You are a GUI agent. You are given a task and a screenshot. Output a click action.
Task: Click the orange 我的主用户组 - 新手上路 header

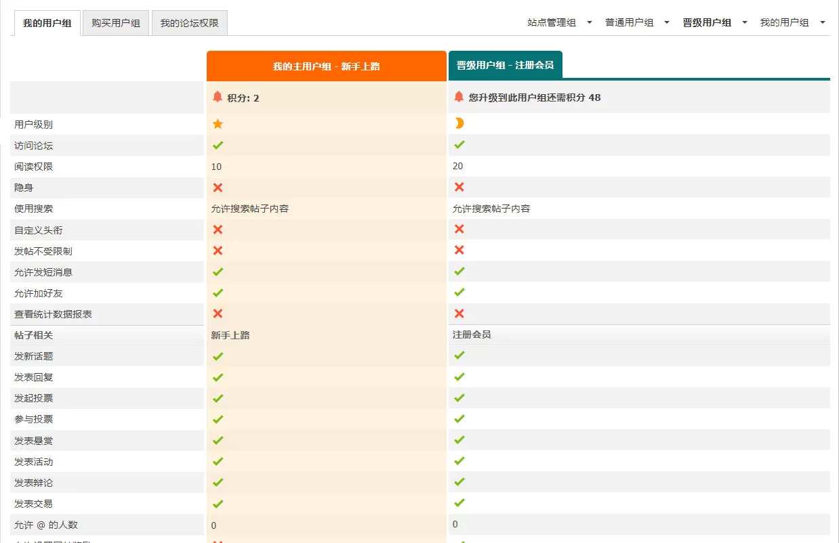[326, 66]
